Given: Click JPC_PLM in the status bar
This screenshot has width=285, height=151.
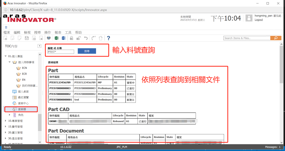Looking at the screenshot, I should click(122, 147).
